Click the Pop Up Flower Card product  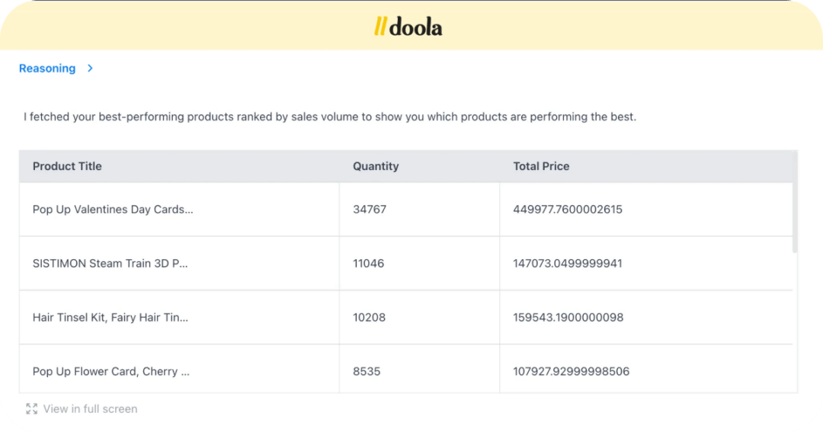[110, 372]
